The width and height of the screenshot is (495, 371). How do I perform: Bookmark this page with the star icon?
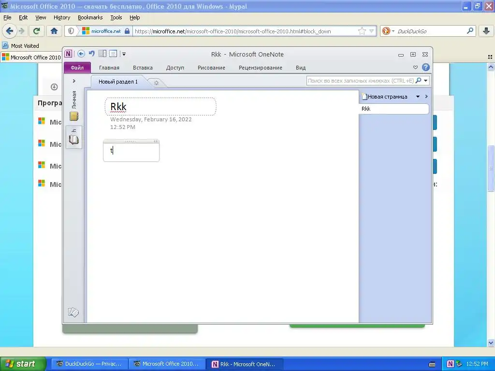pos(362,31)
